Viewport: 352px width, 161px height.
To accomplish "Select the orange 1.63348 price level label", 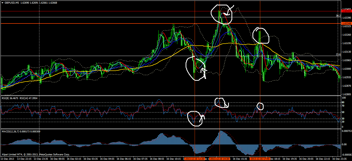I will click(347, 23).
